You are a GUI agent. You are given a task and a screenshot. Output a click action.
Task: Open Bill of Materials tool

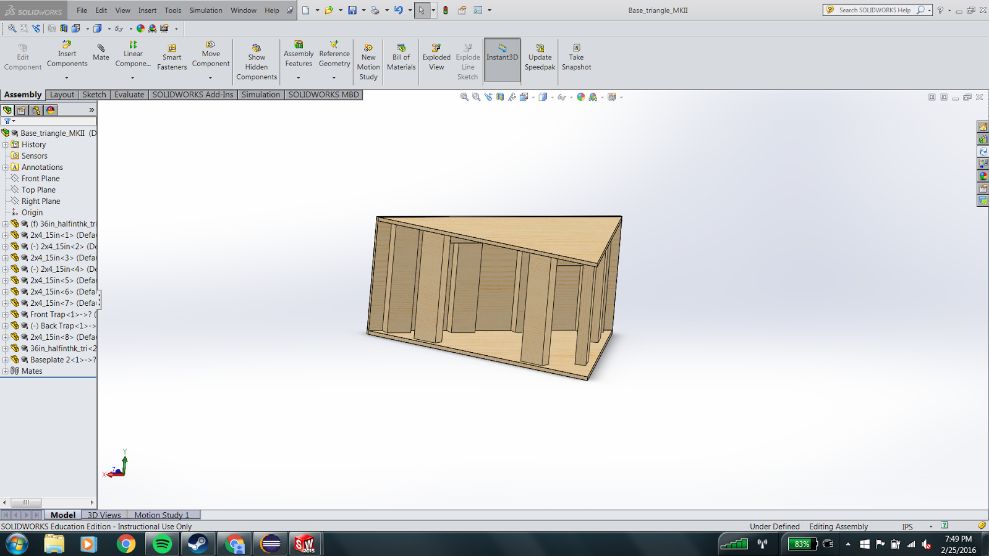pos(401,57)
